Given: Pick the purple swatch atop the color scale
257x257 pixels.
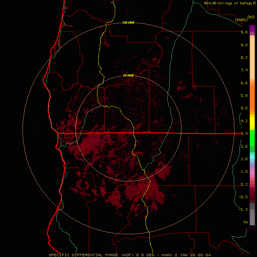Looking at the screenshot, I should pyautogui.click(x=252, y=29).
